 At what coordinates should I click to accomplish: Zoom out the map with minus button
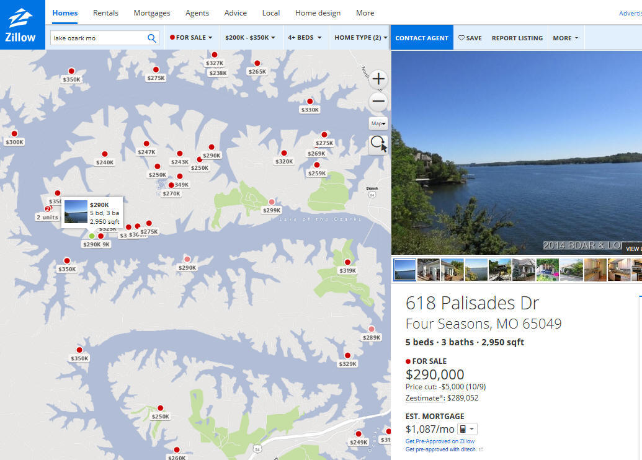point(378,101)
